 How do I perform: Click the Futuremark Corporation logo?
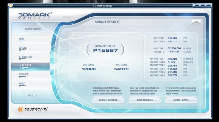(33, 109)
